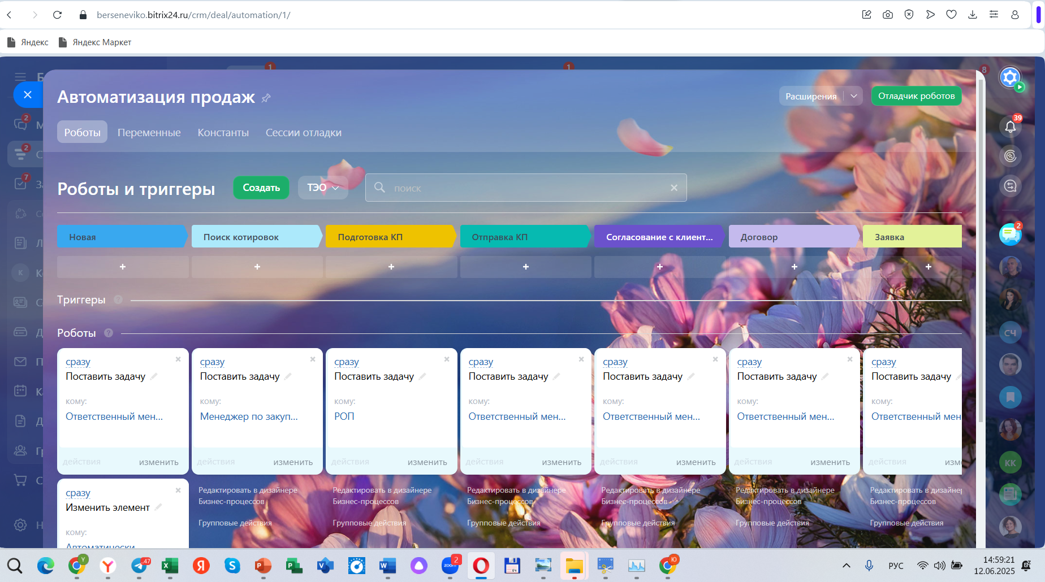Clear the search field with the X icon
This screenshot has width=1045, height=582.
[x=673, y=188]
